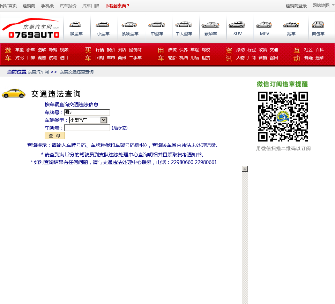Open 到店 under 买车
The height and width of the screenshot is (304, 335).
122,50
